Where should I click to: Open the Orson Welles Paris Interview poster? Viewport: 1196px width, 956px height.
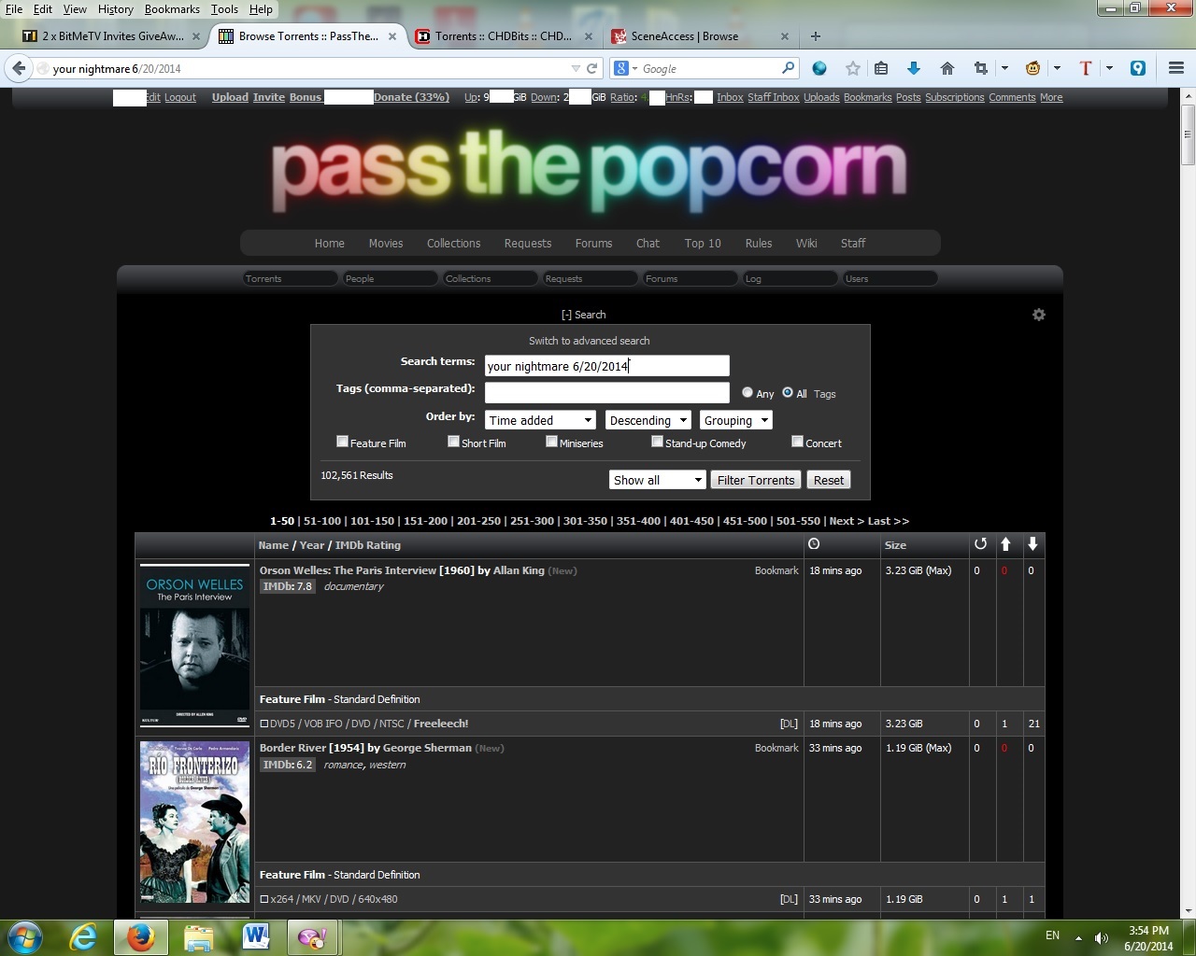coord(194,644)
